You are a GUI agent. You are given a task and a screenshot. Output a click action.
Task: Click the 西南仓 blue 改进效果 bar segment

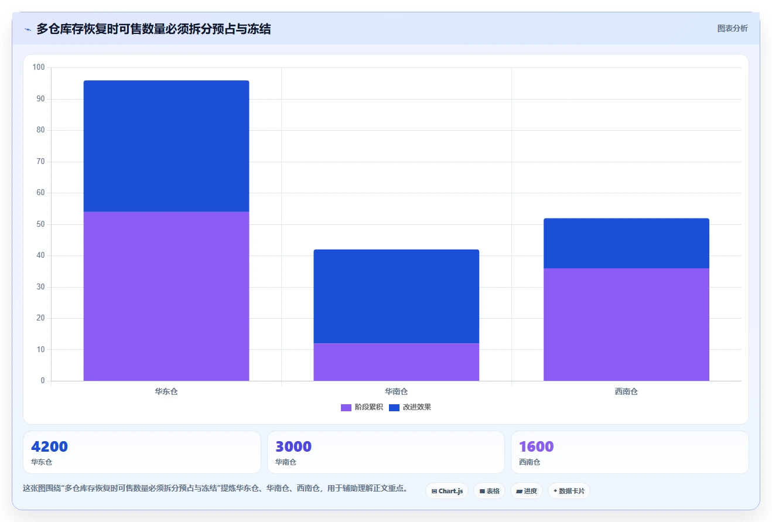(x=626, y=243)
